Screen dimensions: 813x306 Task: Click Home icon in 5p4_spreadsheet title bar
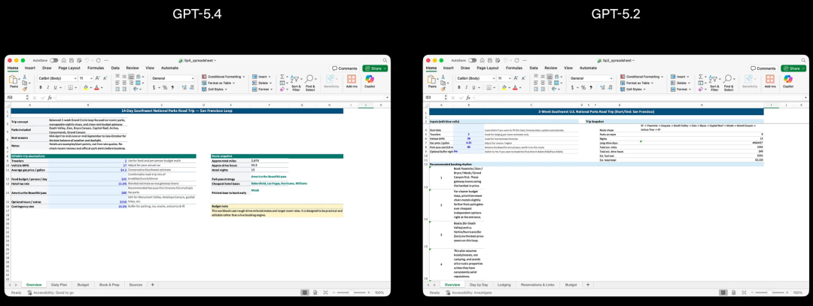(64, 61)
